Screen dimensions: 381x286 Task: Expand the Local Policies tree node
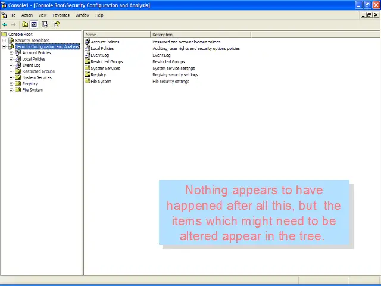(x=11, y=59)
